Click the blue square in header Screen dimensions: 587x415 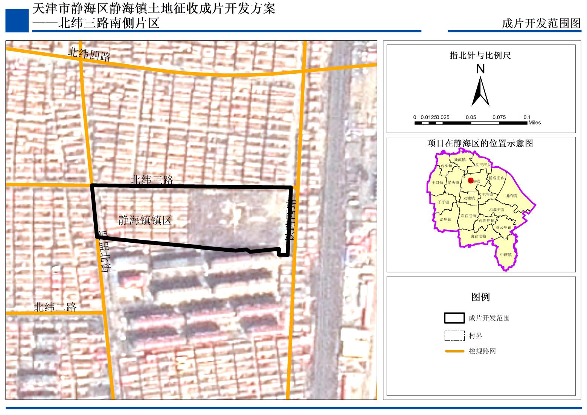click(17, 20)
